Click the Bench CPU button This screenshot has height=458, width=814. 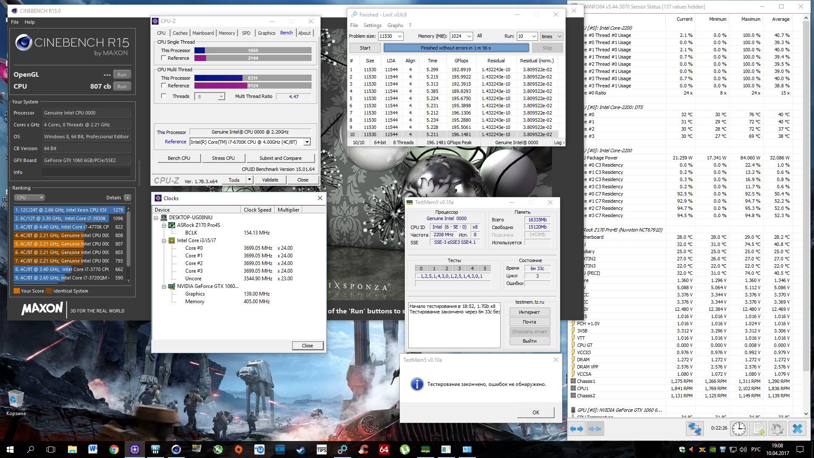tap(178, 158)
